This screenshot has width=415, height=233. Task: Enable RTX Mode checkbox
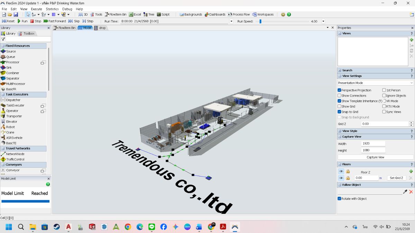point(384,106)
